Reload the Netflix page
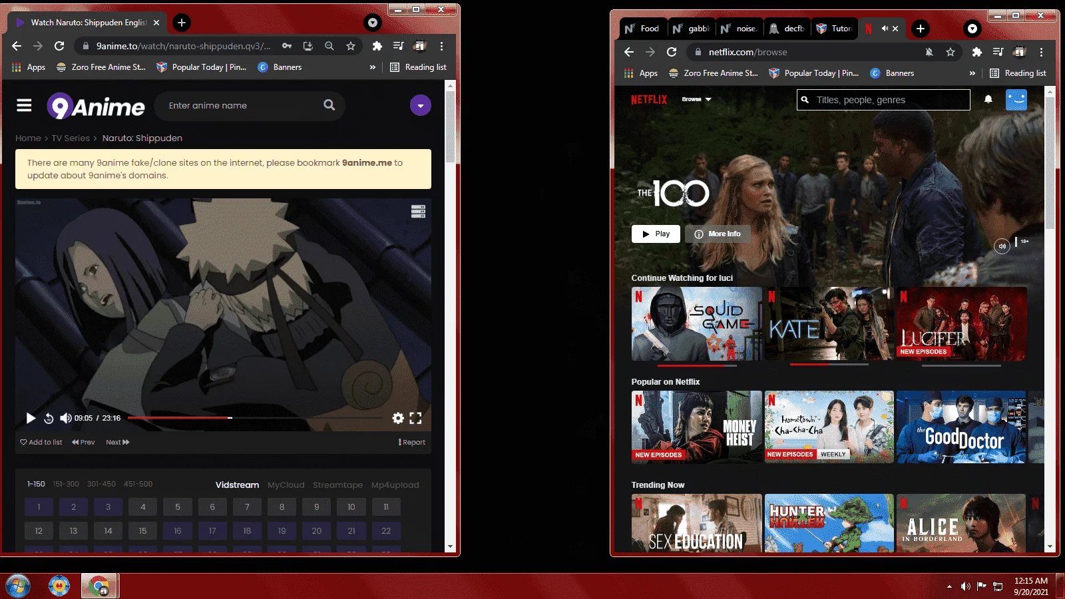The image size is (1065, 599). 672,52
